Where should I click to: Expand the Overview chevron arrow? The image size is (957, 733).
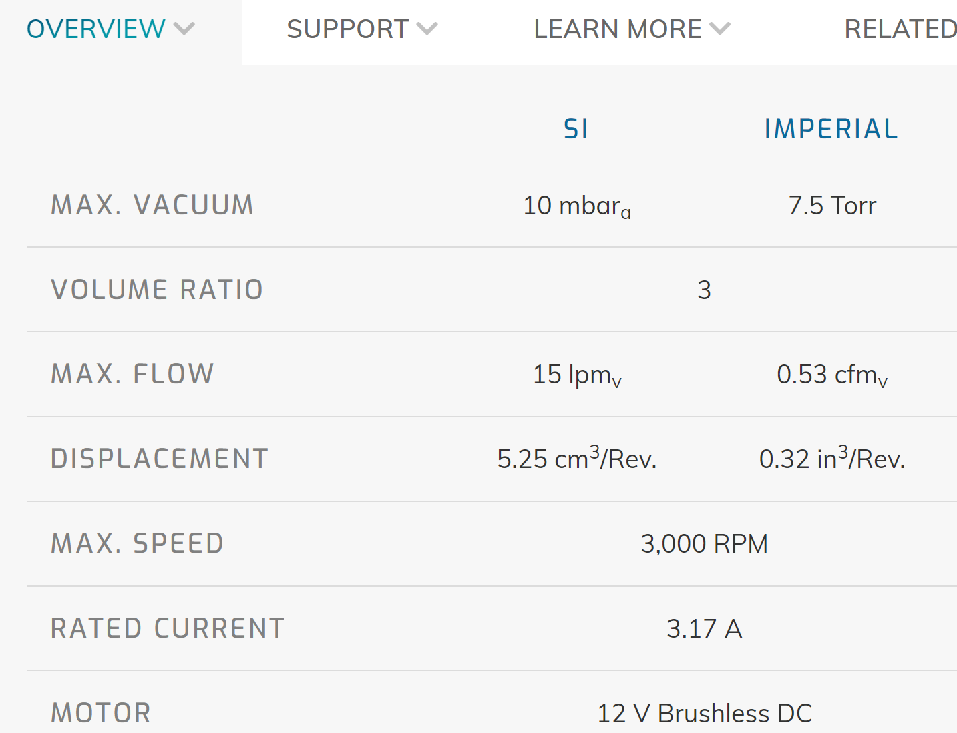[184, 29]
